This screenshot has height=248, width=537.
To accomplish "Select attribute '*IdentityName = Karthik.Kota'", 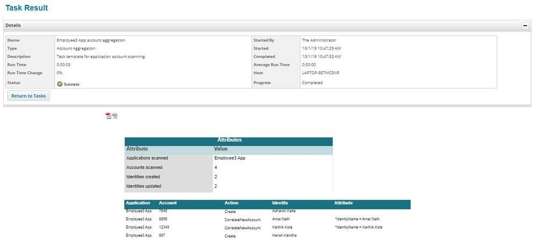I will (358, 227).
